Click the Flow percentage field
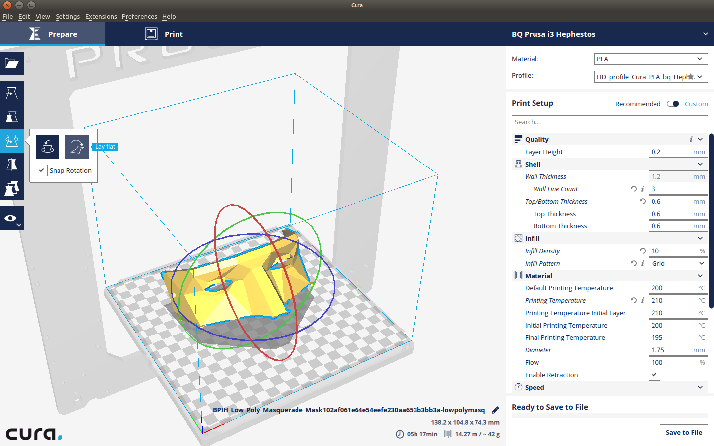The image size is (714, 446). tap(678, 362)
